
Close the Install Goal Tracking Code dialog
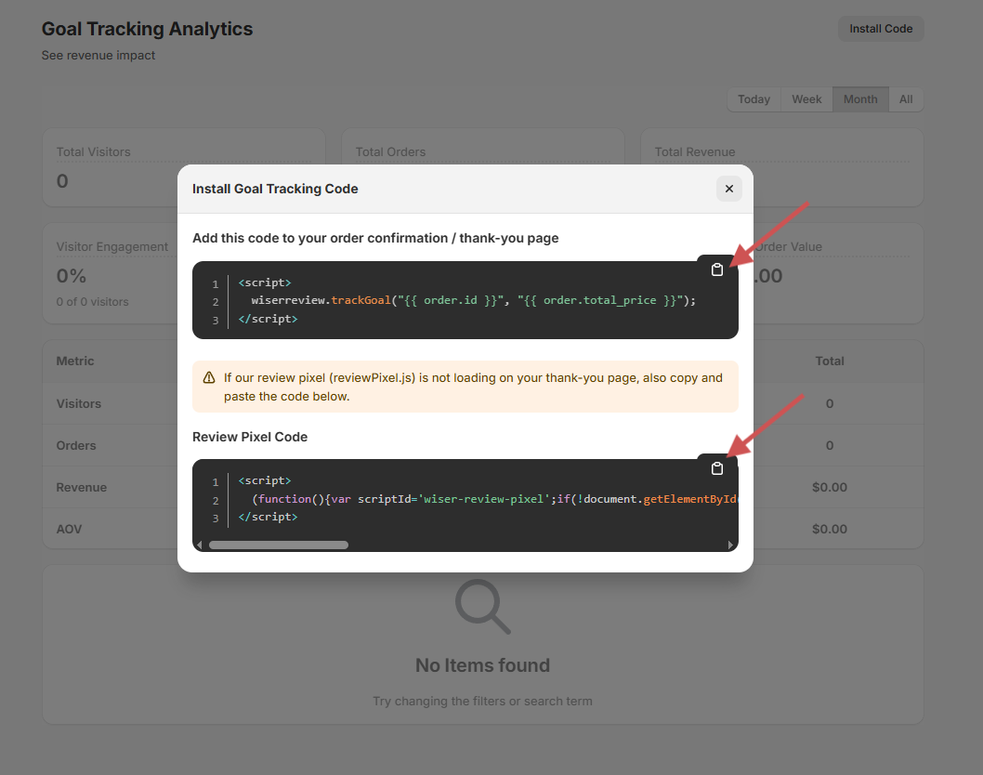(x=728, y=189)
